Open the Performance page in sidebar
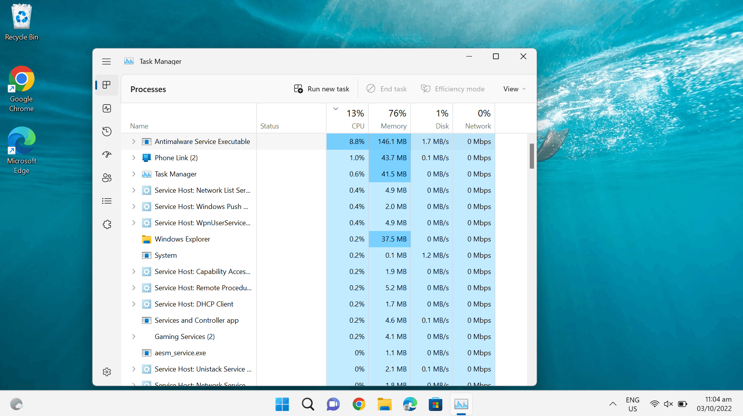This screenshot has width=743, height=416. (107, 108)
